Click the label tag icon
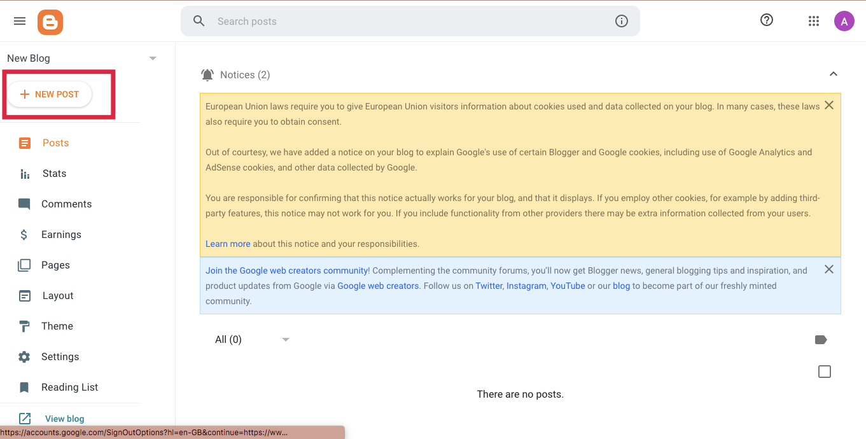Viewport: 866px width, 439px height. coord(821,340)
